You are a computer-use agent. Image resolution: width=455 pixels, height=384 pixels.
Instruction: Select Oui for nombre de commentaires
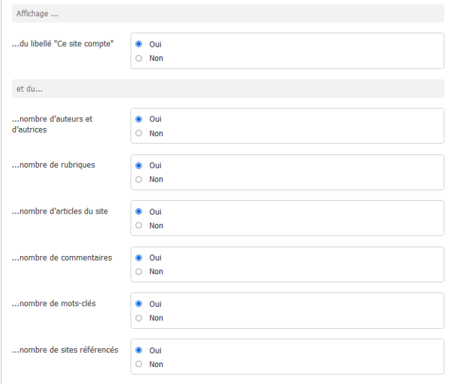(x=139, y=258)
